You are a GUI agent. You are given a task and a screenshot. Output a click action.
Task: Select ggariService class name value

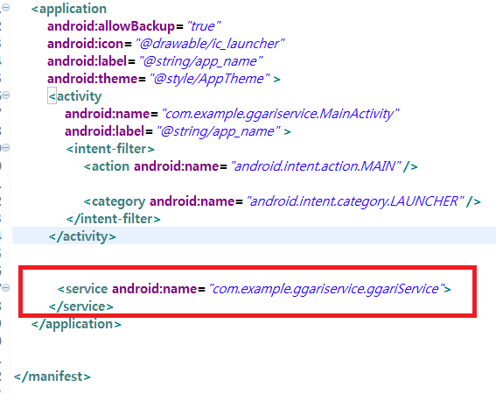327,289
